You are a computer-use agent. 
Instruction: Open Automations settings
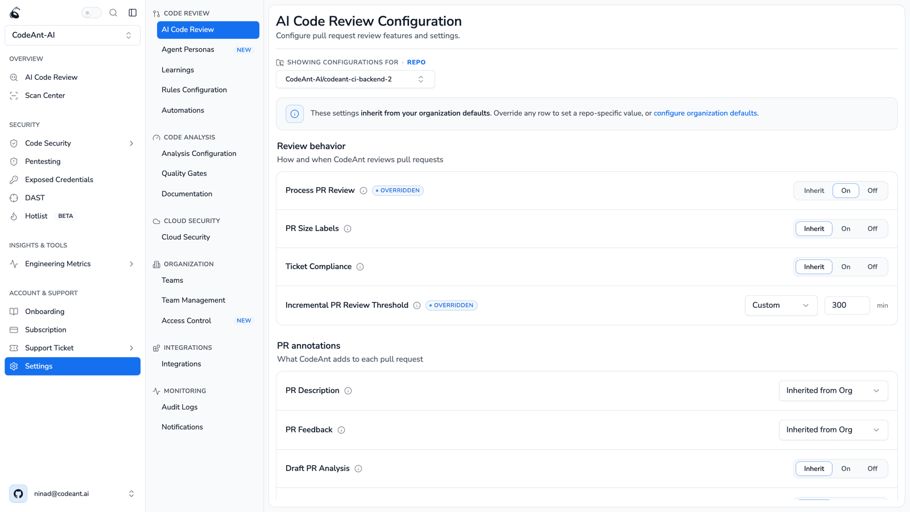point(208,110)
